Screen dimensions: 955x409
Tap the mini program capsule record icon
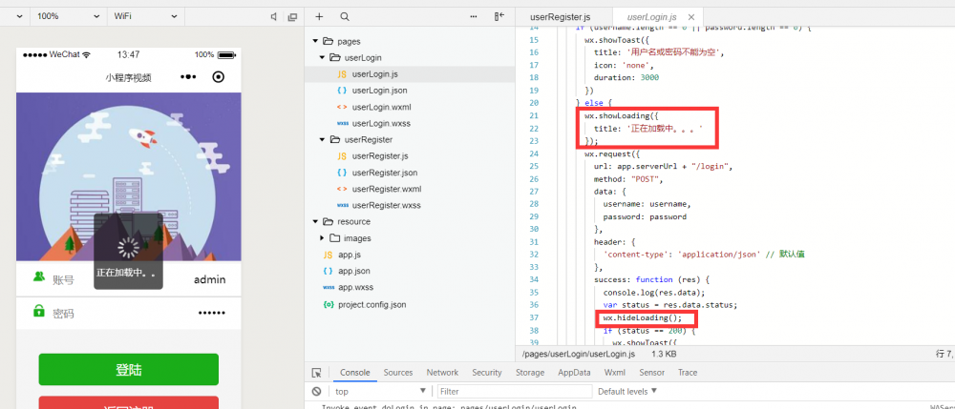(219, 77)
